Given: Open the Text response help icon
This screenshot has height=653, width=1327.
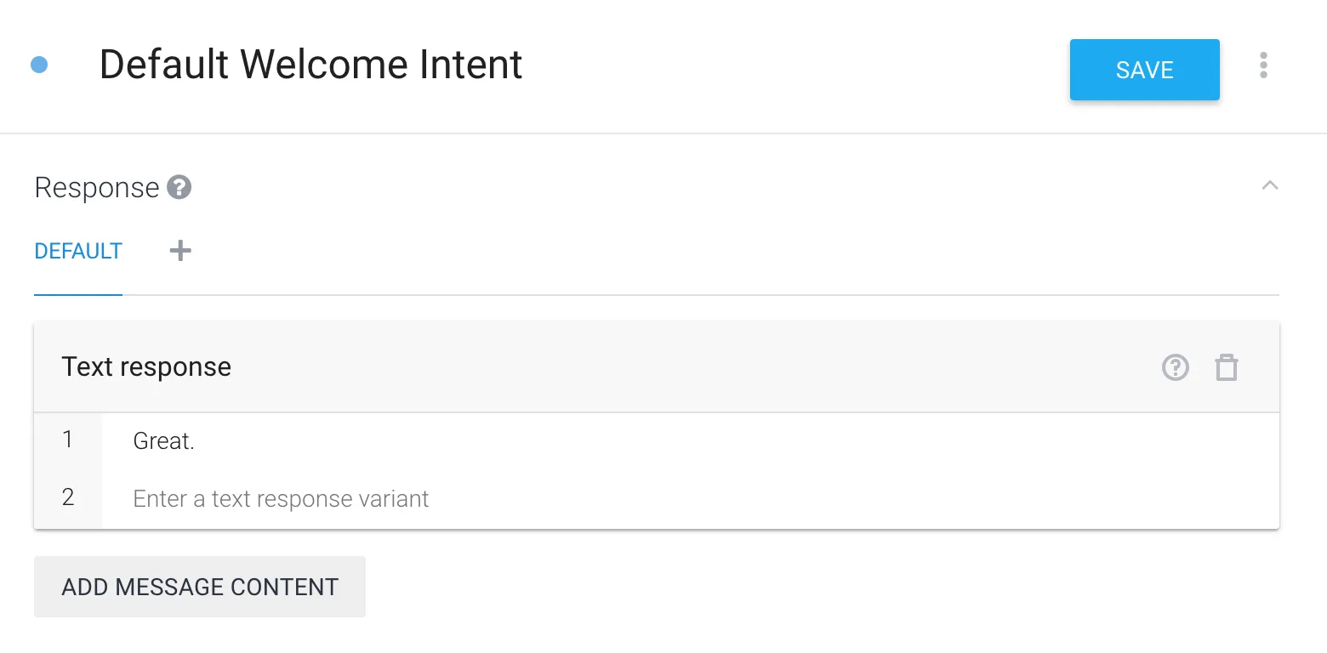Looking at the screenshot, I should coord(1176,367).
